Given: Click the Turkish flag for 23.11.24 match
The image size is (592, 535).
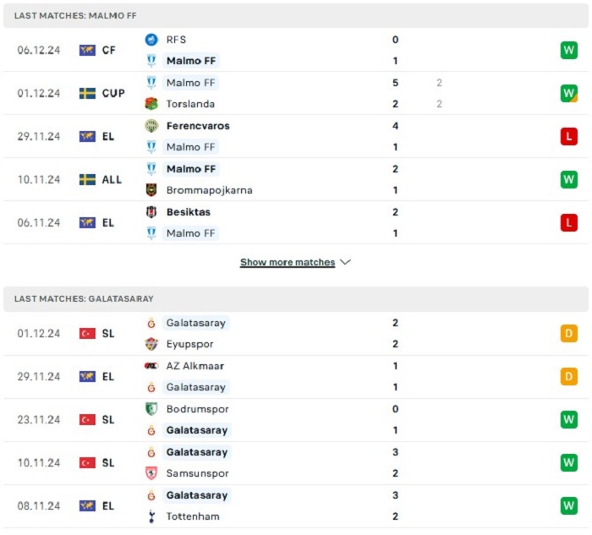Looking at the screenshot, I should click(87, 419).
